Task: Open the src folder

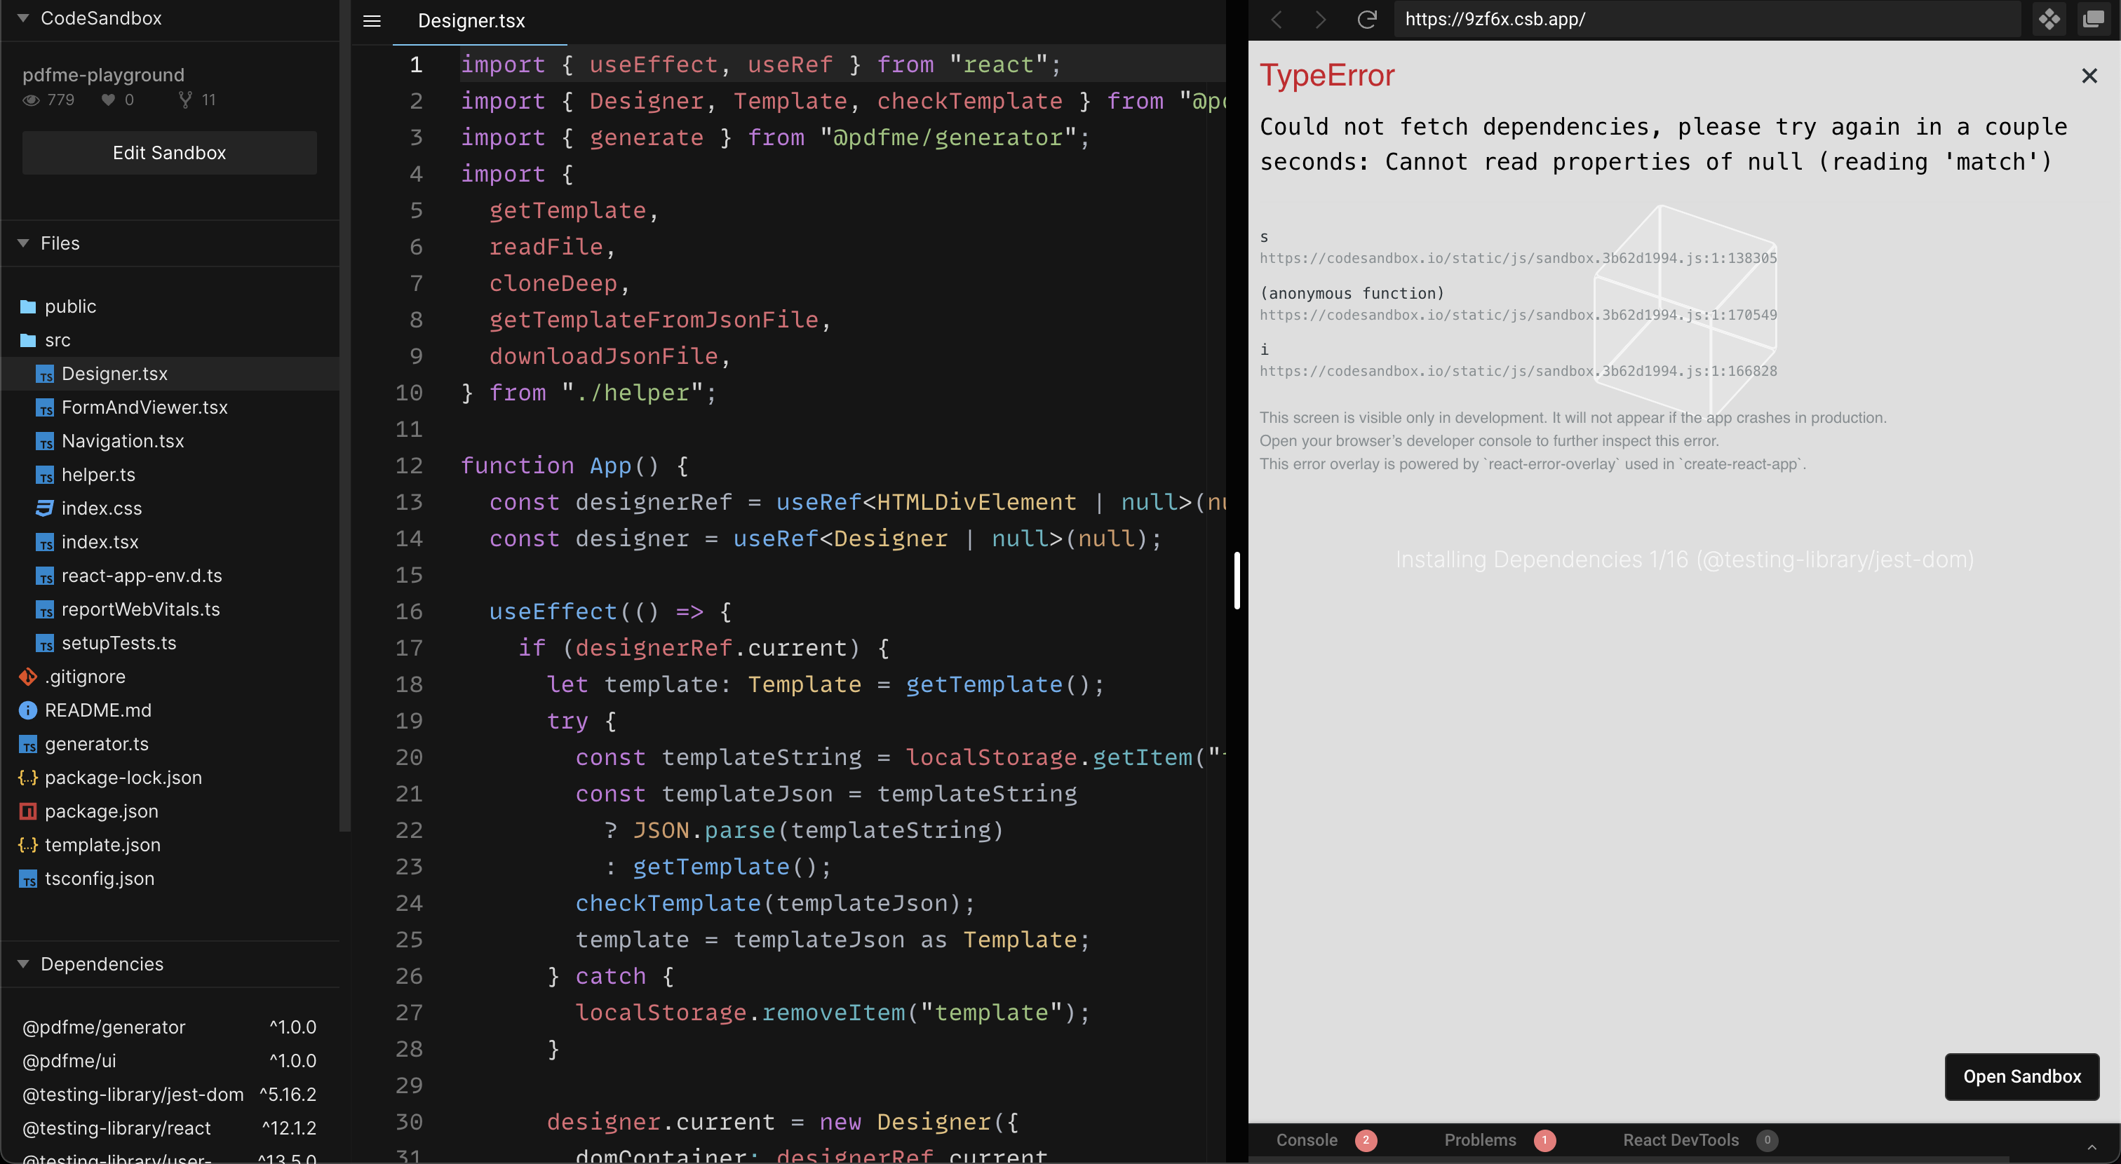Action: pyautogui.click(x=170, y=340)
